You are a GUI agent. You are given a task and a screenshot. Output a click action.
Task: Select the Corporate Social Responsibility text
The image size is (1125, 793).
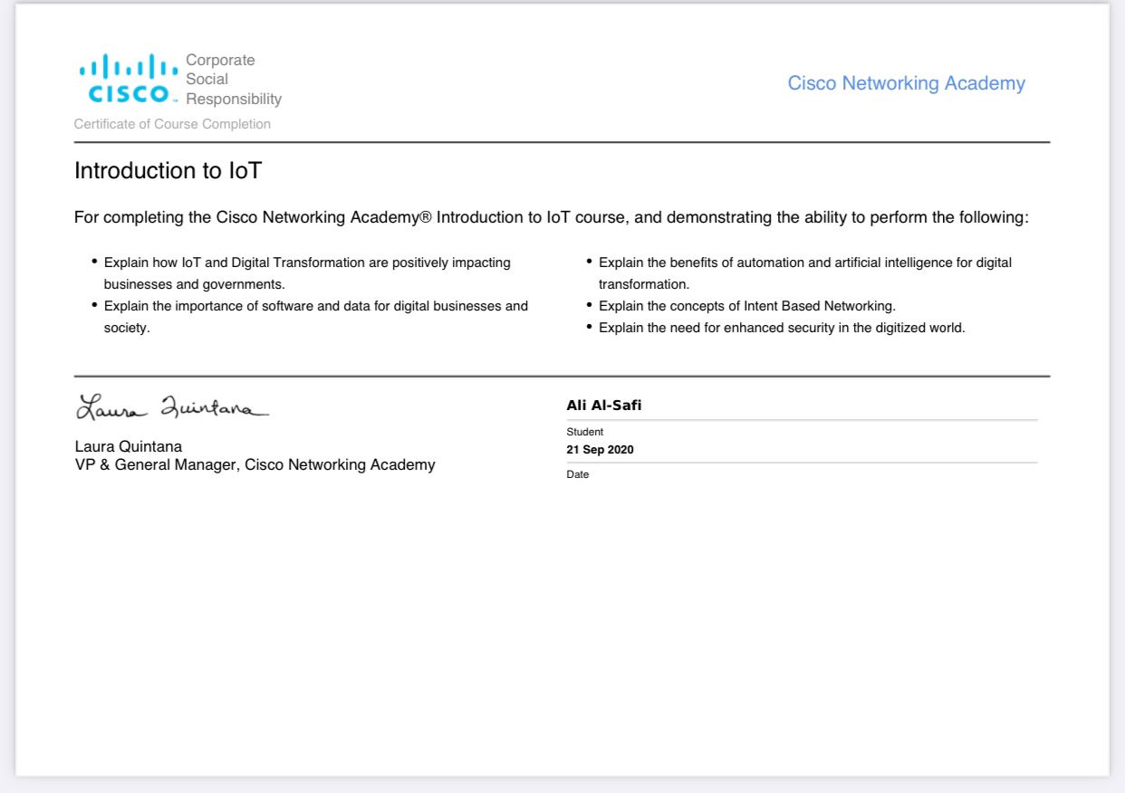pyautogui.click(x=233, y=80)
